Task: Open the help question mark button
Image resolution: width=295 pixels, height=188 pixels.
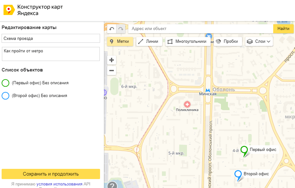Action: 112,185
